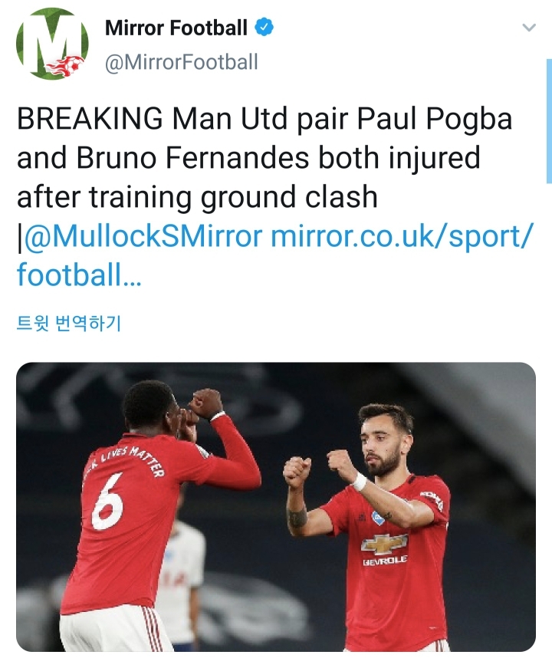Viewport: 552px width, 658px height.
Task: Click the blue verified badge
Action: (x=264, y=28)
